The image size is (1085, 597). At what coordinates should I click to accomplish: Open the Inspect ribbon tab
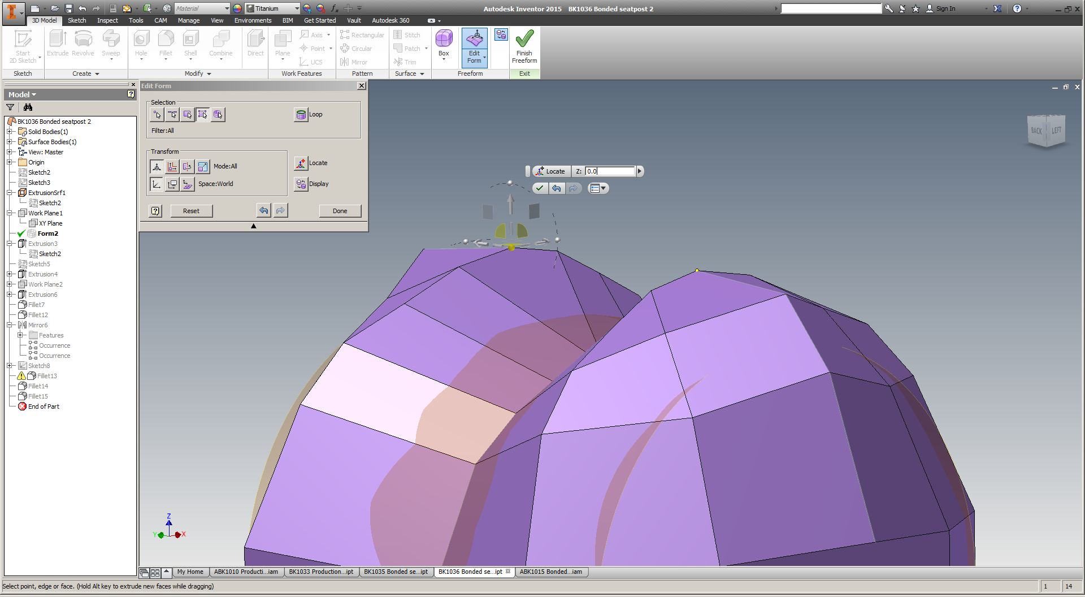coord(107,20)
